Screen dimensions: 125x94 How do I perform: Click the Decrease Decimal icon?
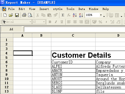(118, 22)
